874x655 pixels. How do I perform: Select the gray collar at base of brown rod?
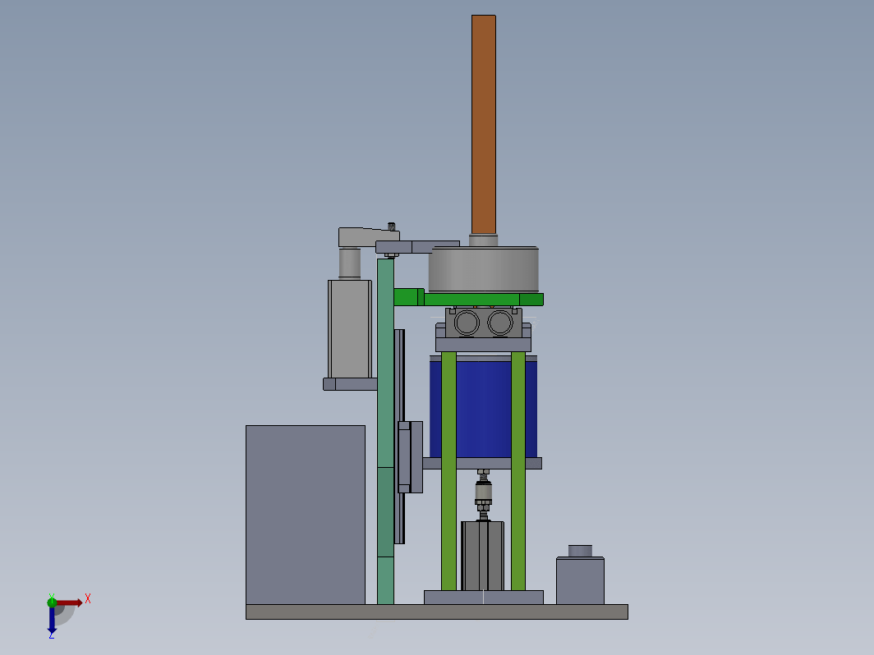(x=483, y=240)
